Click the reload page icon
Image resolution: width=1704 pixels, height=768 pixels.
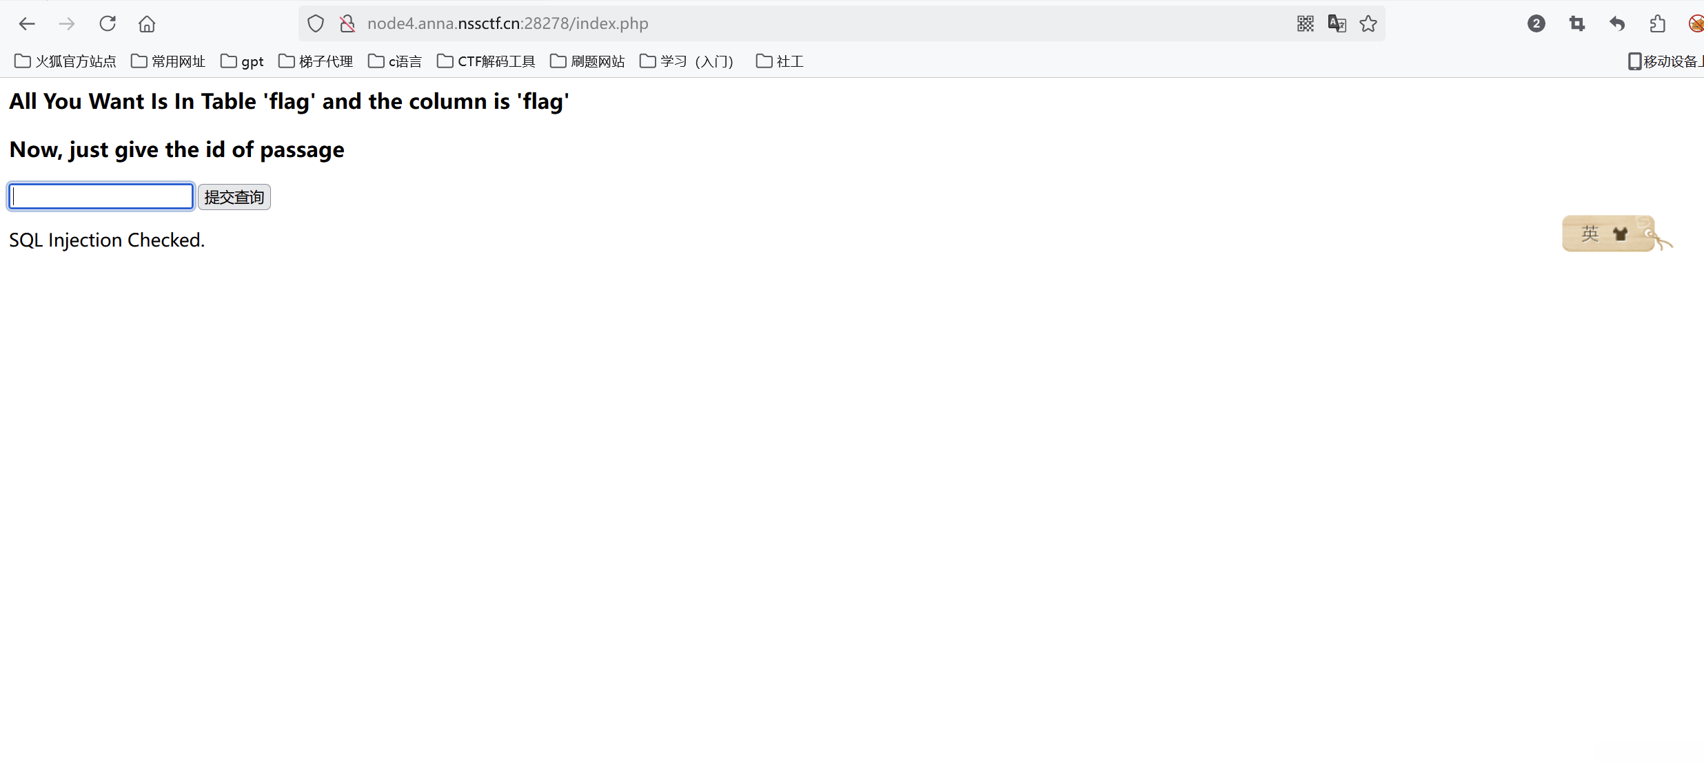(x=107, y=24)
